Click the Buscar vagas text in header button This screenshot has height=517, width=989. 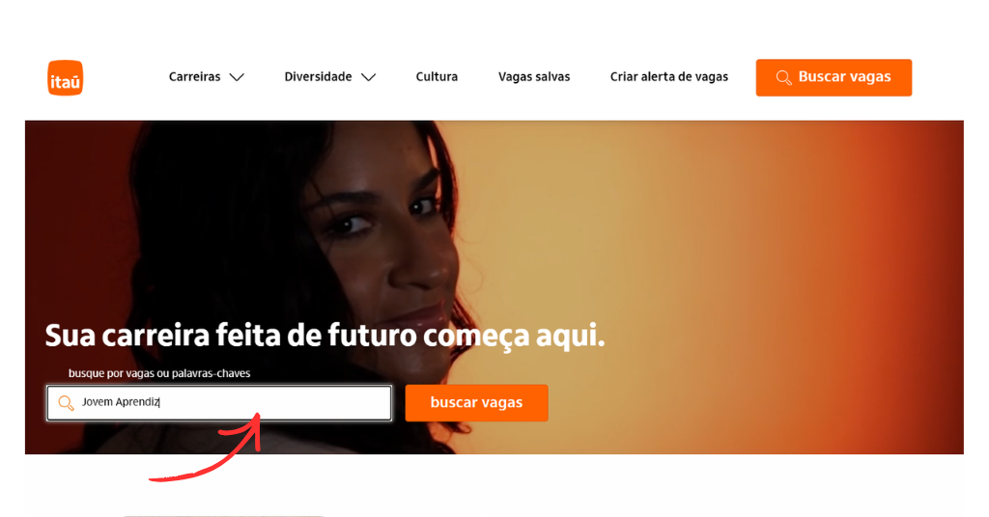(844, 77)
